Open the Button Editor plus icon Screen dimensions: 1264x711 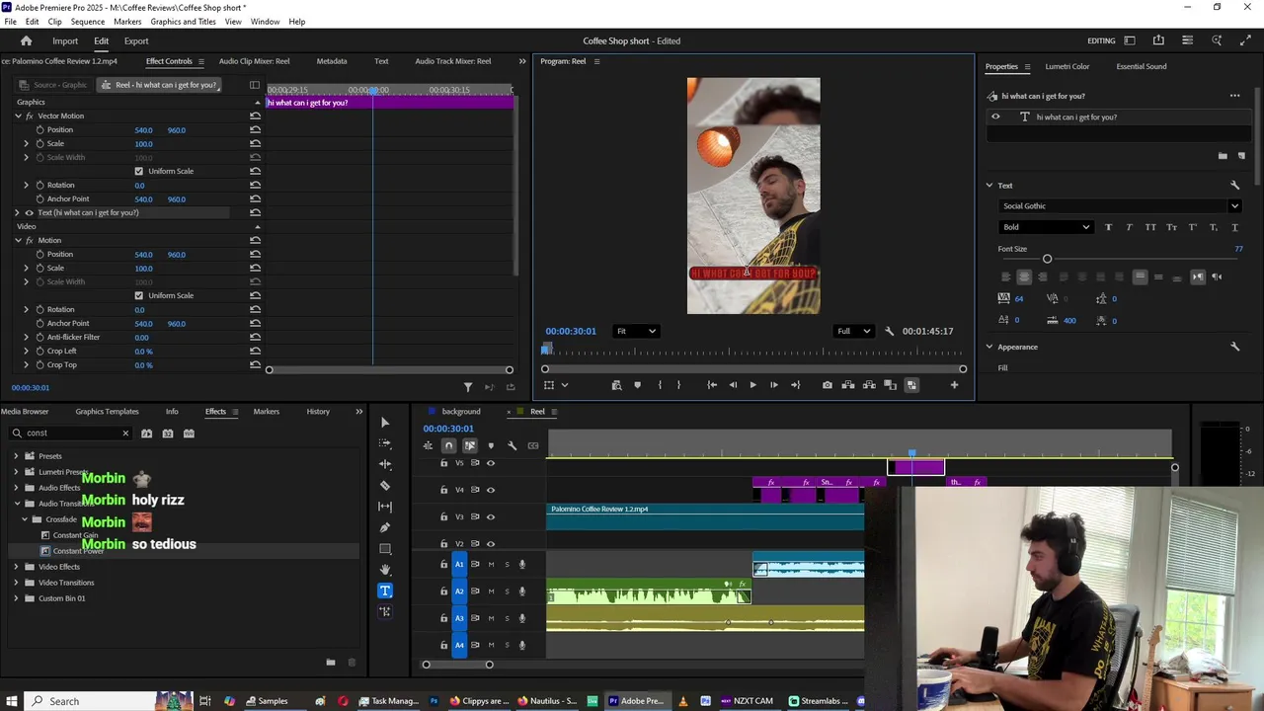click(x=954, y=385)
